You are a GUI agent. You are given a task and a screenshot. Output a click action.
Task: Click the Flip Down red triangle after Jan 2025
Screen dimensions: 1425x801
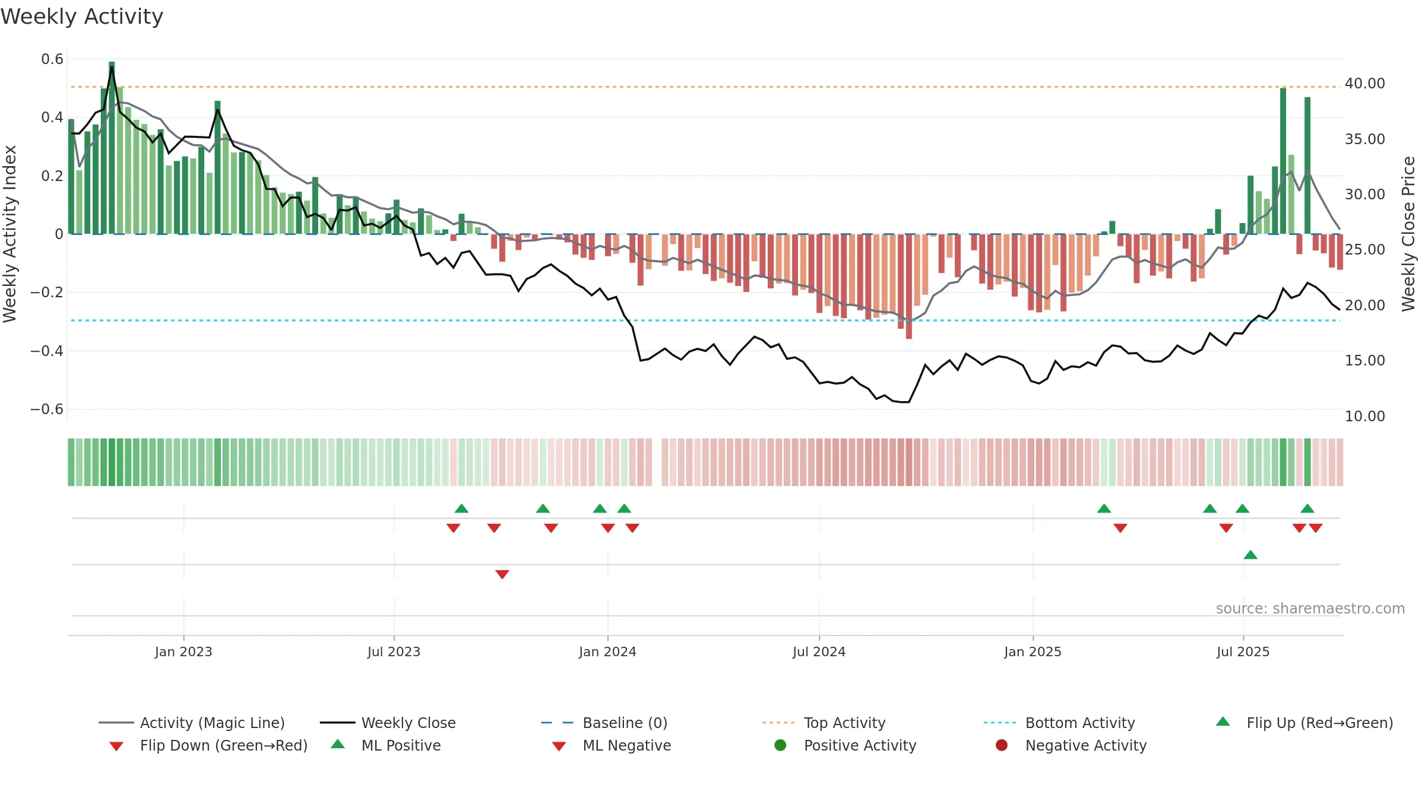click(x=1120, y=528)
